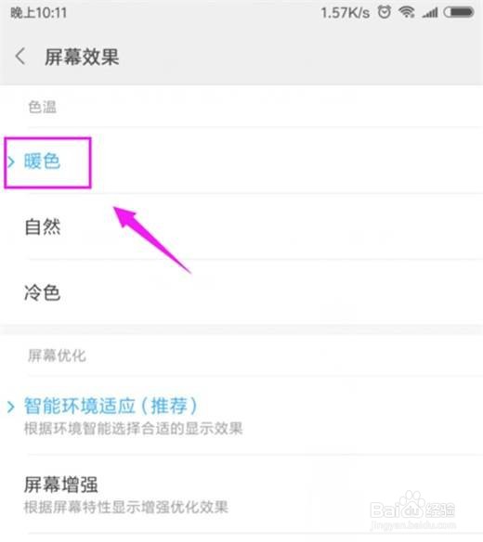This screenshot has width=483, height=542.
Task: Tap description 根据屏幕特性显示增强优化效果
Action: [x=126, y=507]
